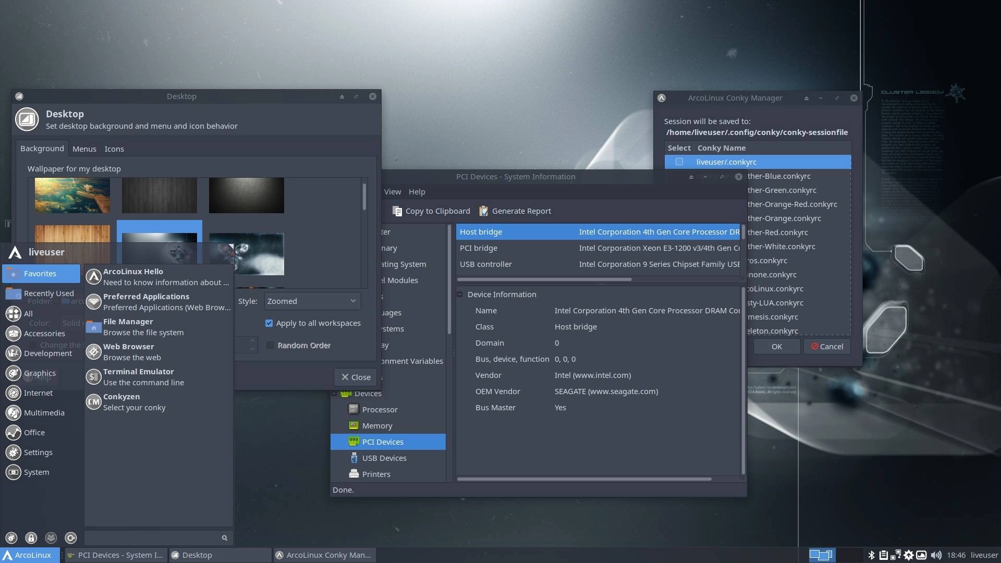Open the volume control tray icon
The image size is (1001, 563).
coord(936,555)
